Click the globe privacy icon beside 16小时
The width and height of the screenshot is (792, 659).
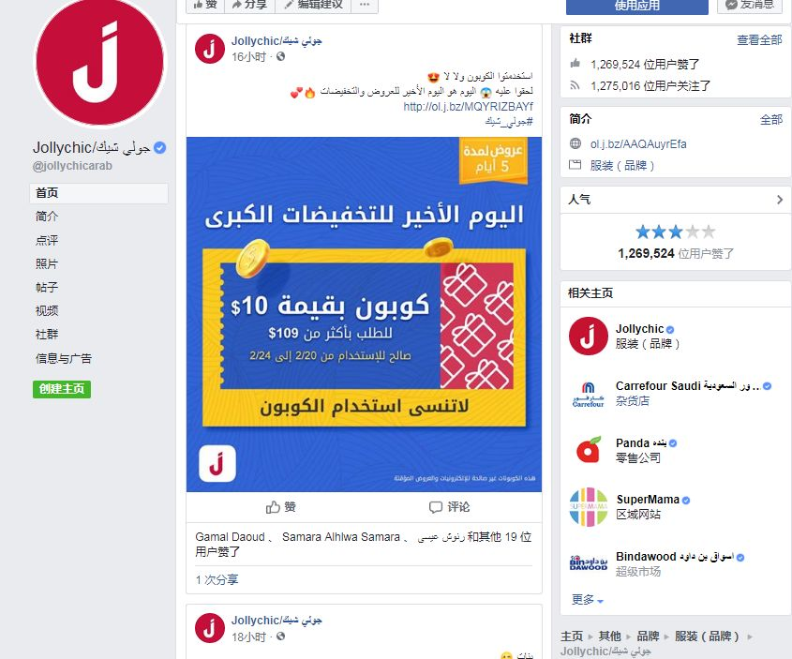pyautogui.click(x=281, y=56)
